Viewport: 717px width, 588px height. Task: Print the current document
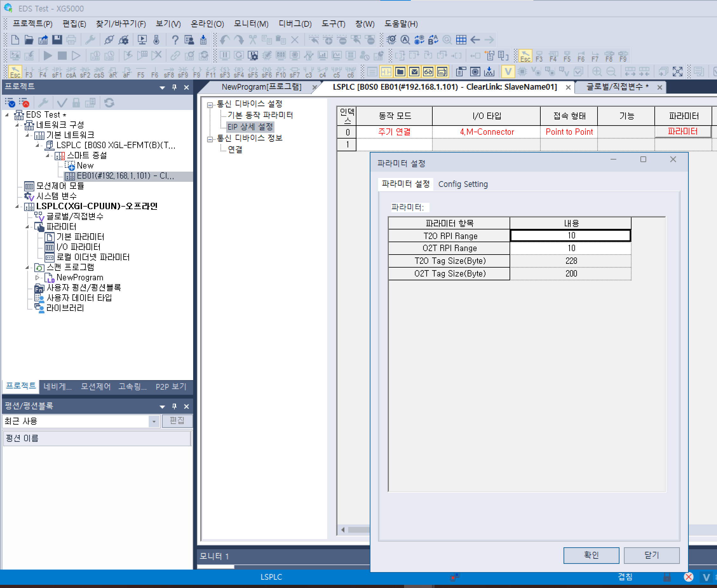pyautogui.click(x=71, y=40)
